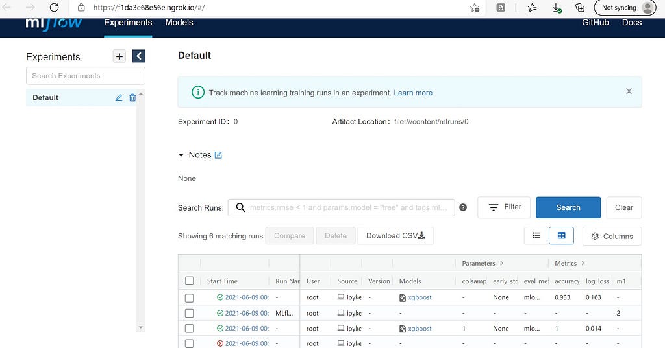Click green success status icon of first run

coord(220,297)
